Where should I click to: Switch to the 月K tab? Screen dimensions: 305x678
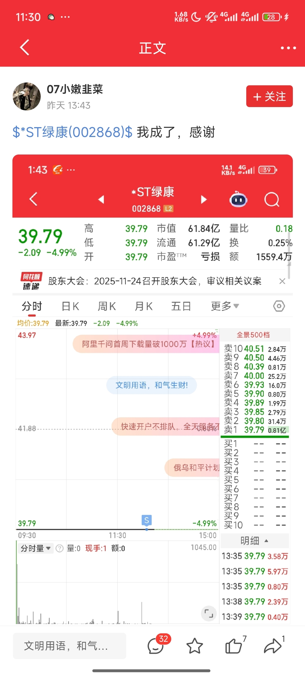144,306
